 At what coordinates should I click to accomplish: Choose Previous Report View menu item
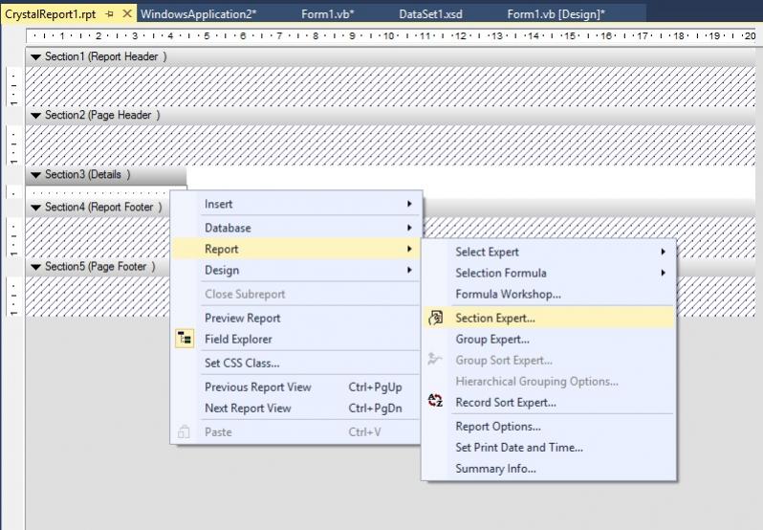click(x=295, y=386)
